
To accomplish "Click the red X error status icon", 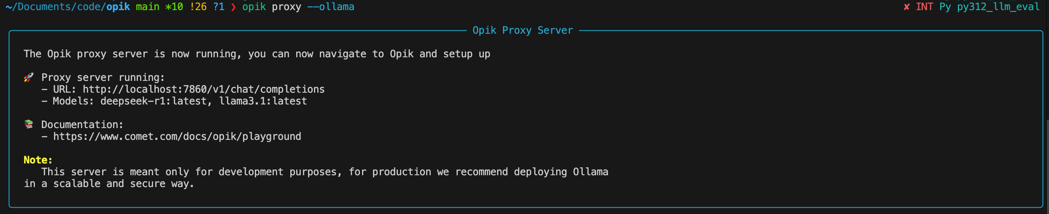I will (906, 7).
